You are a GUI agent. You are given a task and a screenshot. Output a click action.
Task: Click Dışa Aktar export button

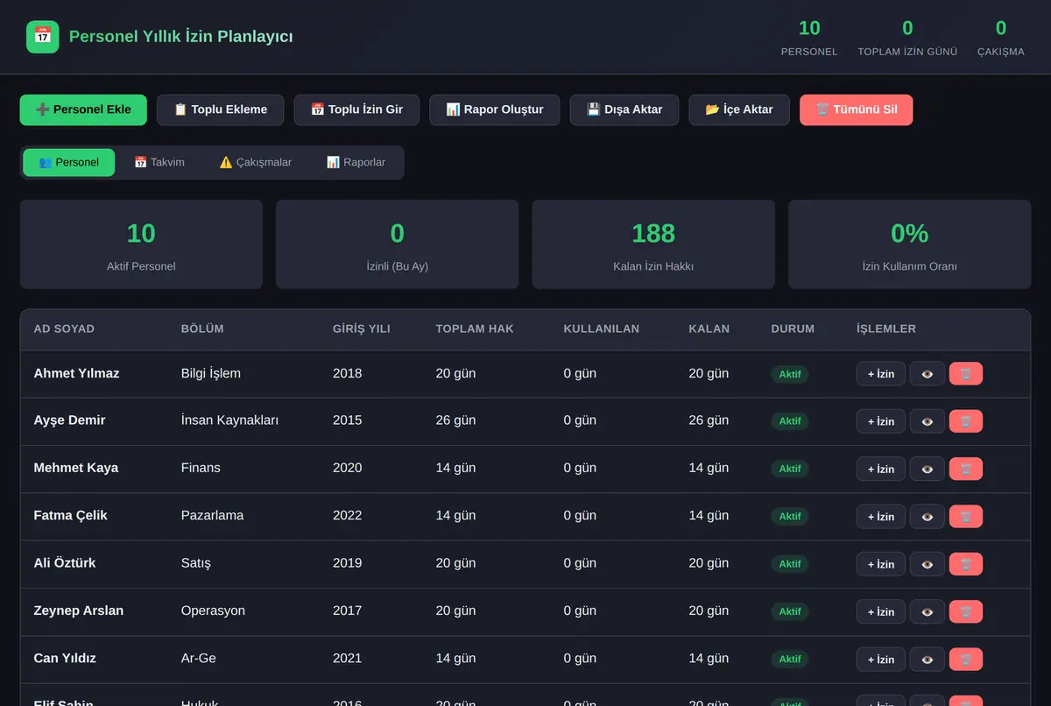point(624,109)
